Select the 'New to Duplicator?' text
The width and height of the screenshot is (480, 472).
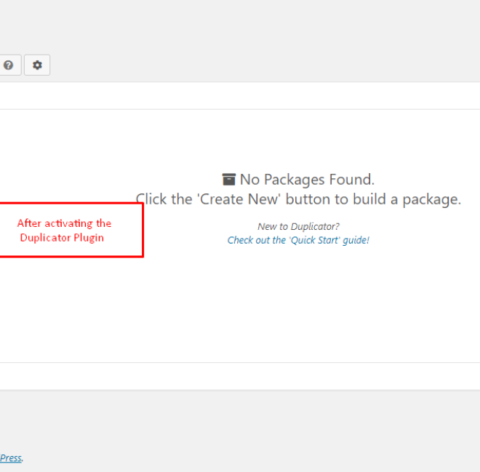point(298,226)
